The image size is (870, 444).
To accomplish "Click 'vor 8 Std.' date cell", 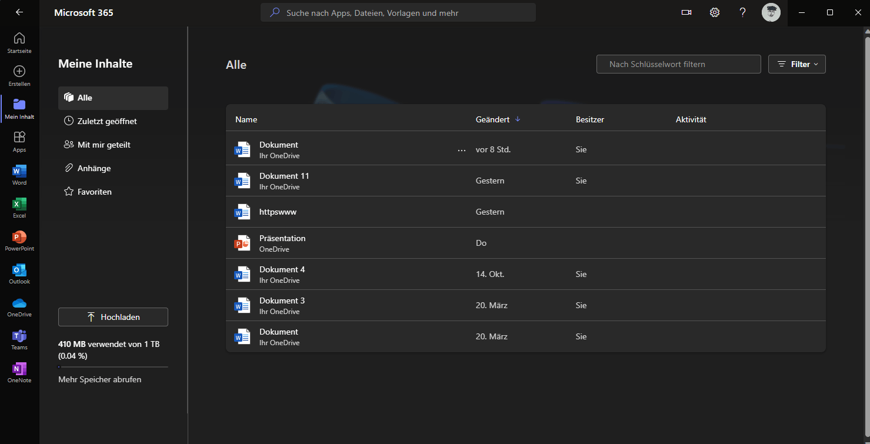I will coord(493,149).
